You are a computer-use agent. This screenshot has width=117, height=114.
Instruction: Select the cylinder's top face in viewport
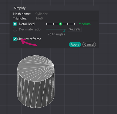click(x=35, y=68)
